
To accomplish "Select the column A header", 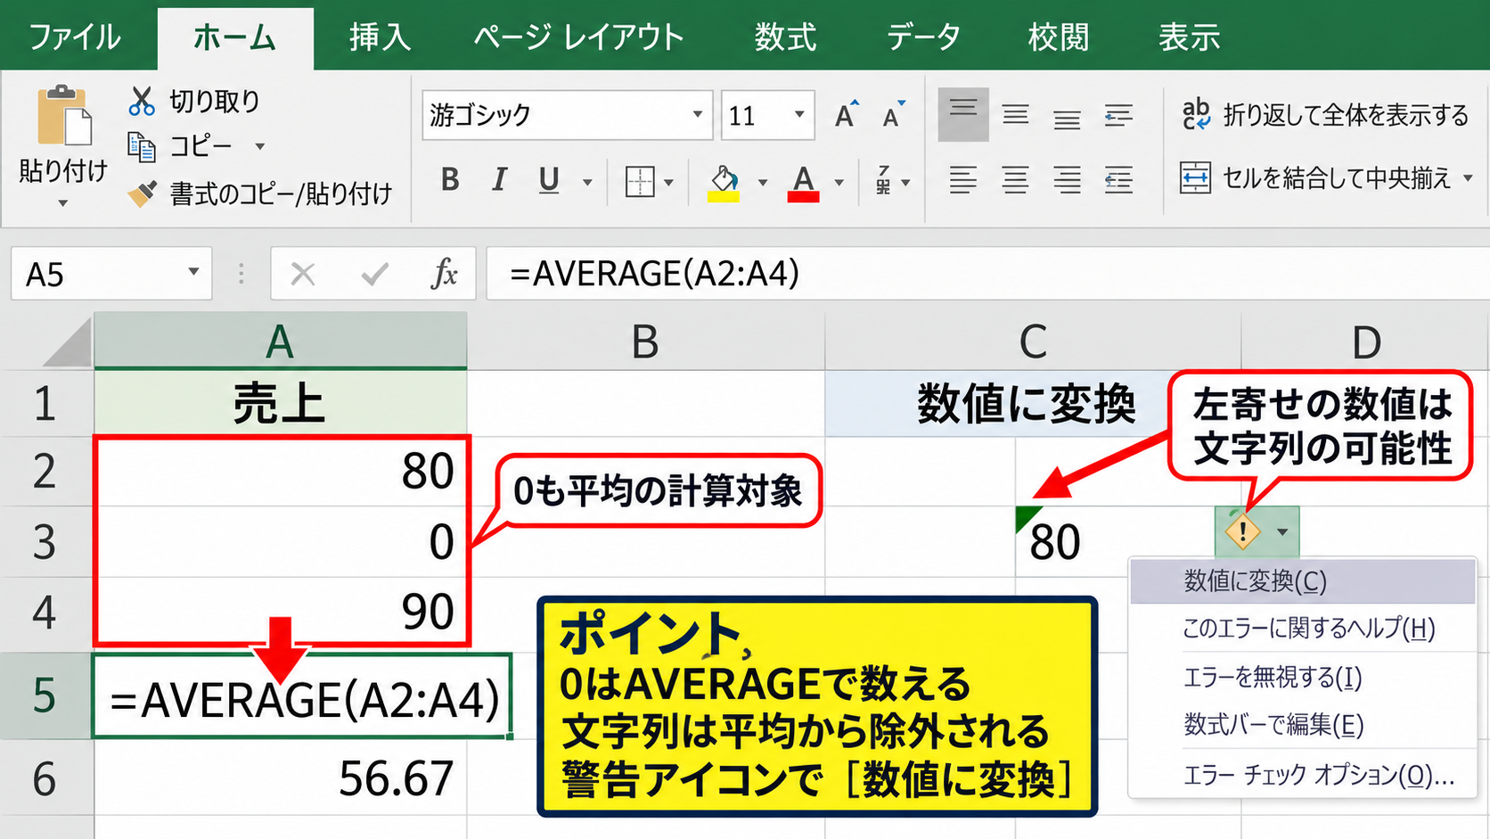I will 281,341.
